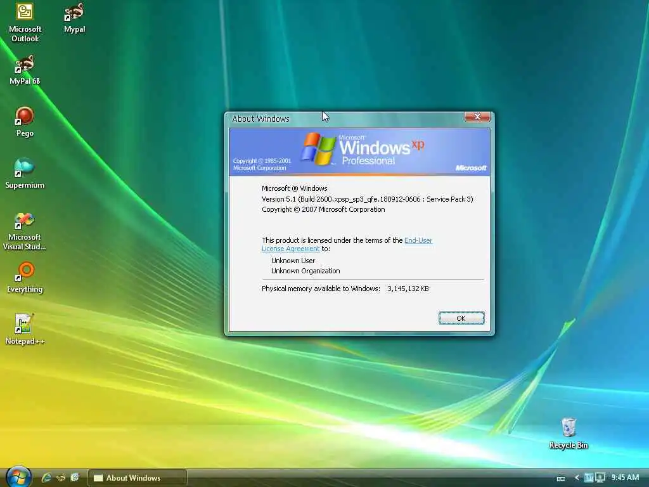
Task: Click the "Unknown Organization" text
Action: point(305,271)
